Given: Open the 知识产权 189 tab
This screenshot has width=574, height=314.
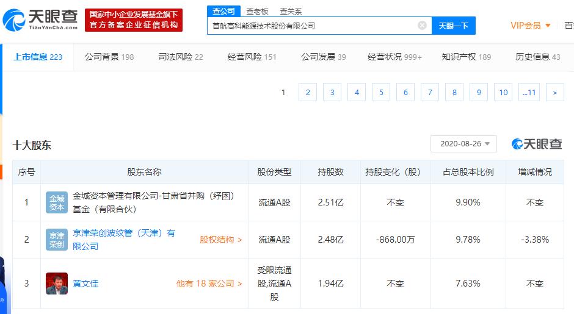Looking at the screenshot, I should (466, 57).
